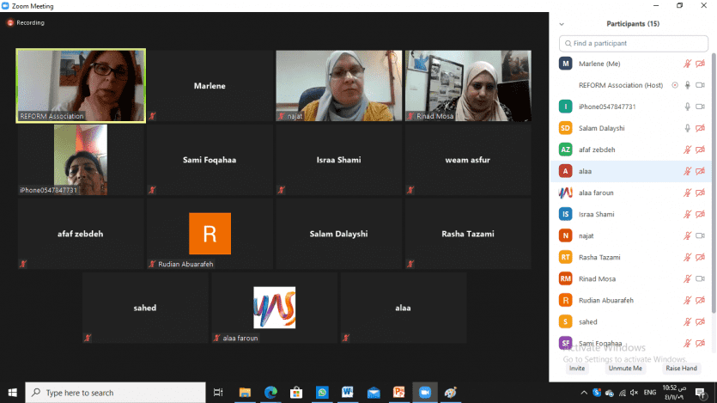
Task: Collapse the Participants panel using chevron
Action: click(562, 24)
